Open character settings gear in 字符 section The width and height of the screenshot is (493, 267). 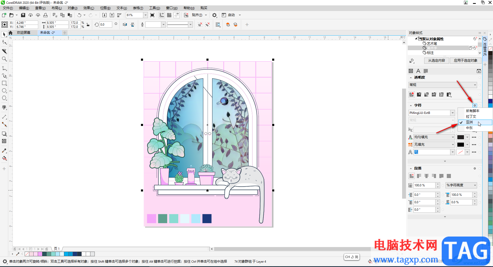coord(475,105)
